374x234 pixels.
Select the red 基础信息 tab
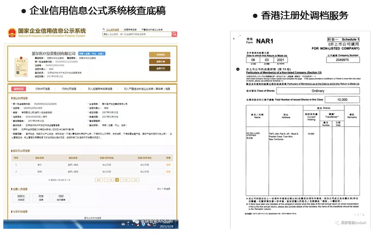(18, 89)
